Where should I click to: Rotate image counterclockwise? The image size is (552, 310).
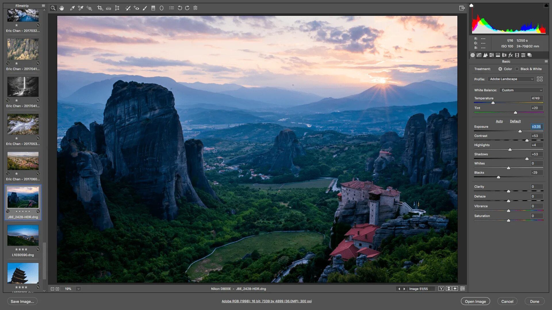(180, 8)
